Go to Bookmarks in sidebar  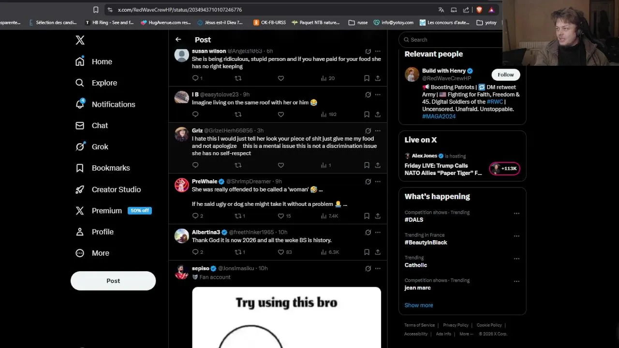pos(103,168)
